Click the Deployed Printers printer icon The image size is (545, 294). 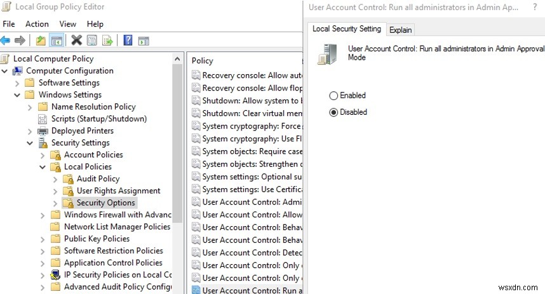click(43, 131)
